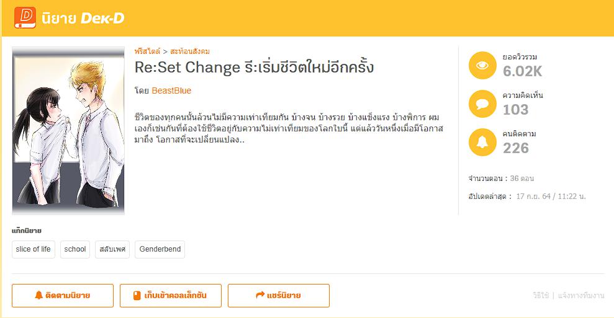
Task: Open the novel cover image
Action: coord(68,131)
